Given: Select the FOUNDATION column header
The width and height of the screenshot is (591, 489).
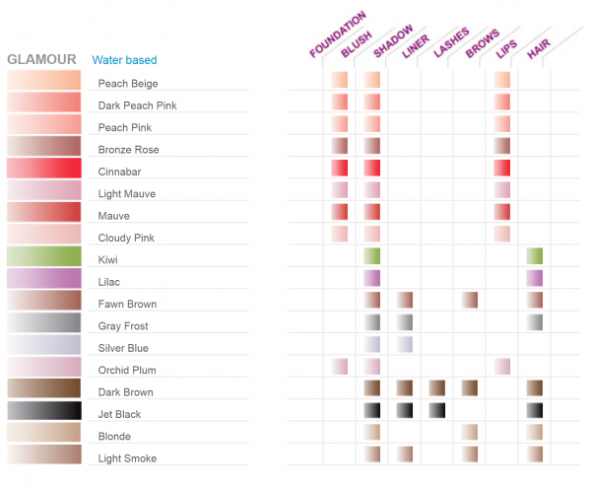Looking at the screenshot, I should pyautogui.click(x=338, y=34).
